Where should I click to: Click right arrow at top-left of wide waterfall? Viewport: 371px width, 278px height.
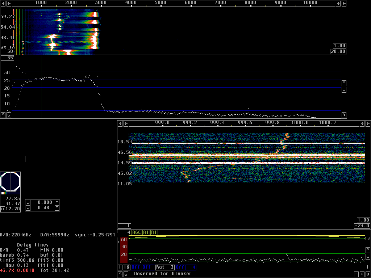coord(3,3)
